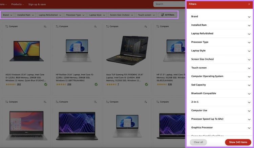Click the Search input field

(169, 4)
